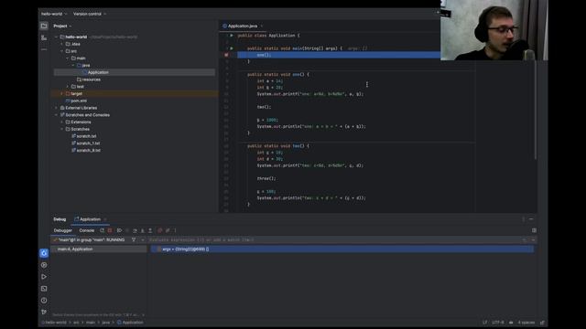Click the Rerun debug session icon
Image resolution: width=586 pixels, height=329 pixels.
point(102,230)
